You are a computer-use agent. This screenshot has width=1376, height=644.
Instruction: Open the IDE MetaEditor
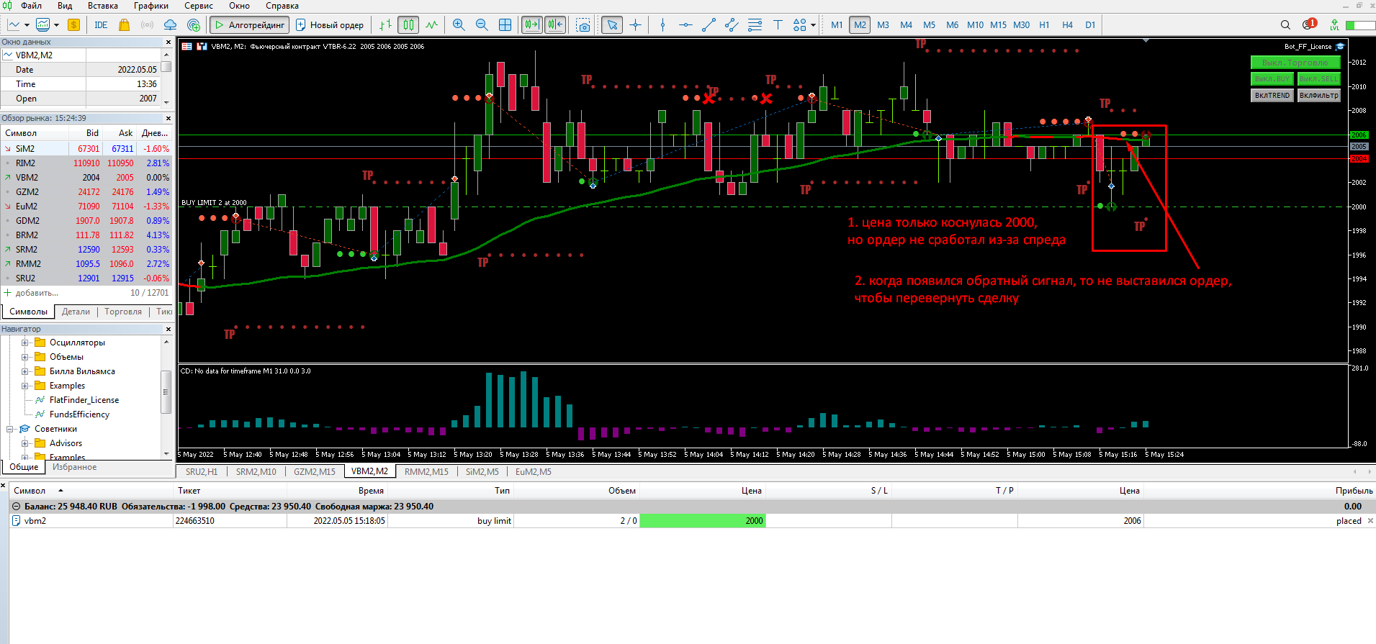click(101, 24)
